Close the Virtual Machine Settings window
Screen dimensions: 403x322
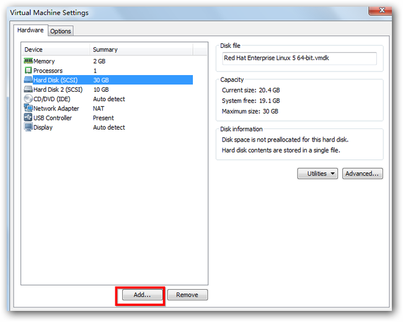pyautogui.click(x=381, y=11)
